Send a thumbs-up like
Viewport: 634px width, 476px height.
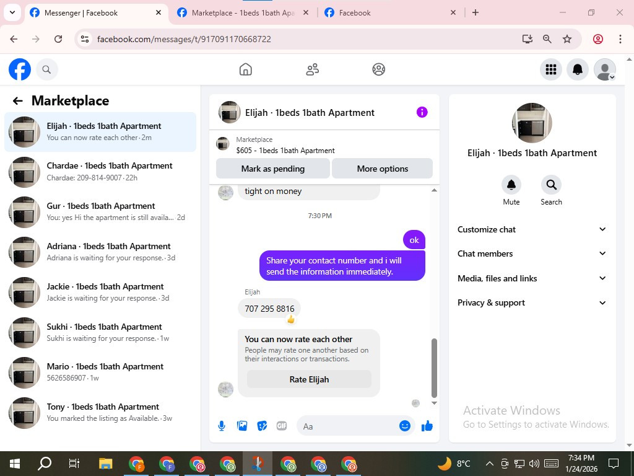tap(427, 426)
